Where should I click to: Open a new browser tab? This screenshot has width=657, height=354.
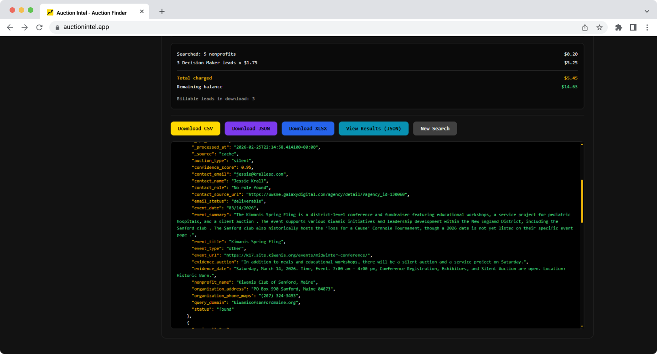click(x=162, y=11)
